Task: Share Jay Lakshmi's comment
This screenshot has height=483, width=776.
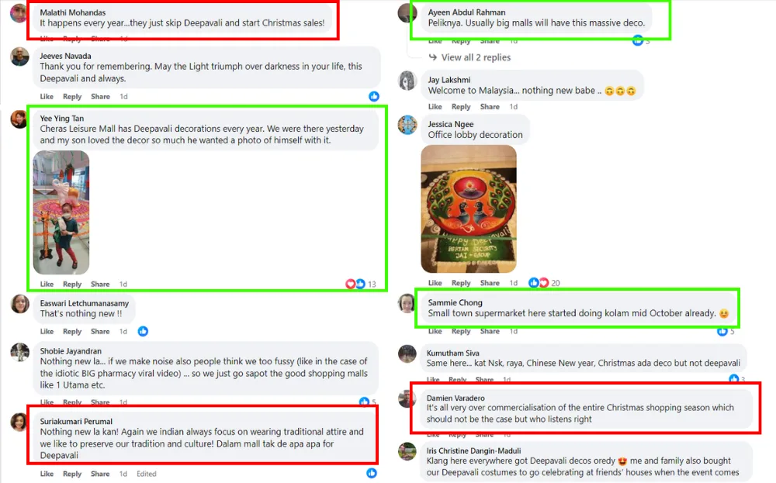Action: coord(490,106)
